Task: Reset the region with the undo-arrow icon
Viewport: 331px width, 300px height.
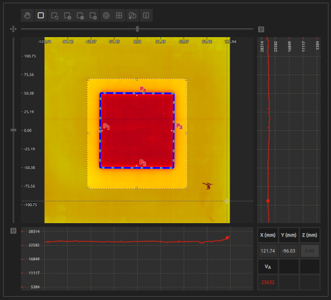Action: pos(55,15)
